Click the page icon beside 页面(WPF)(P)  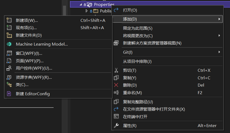coord(9,61)
